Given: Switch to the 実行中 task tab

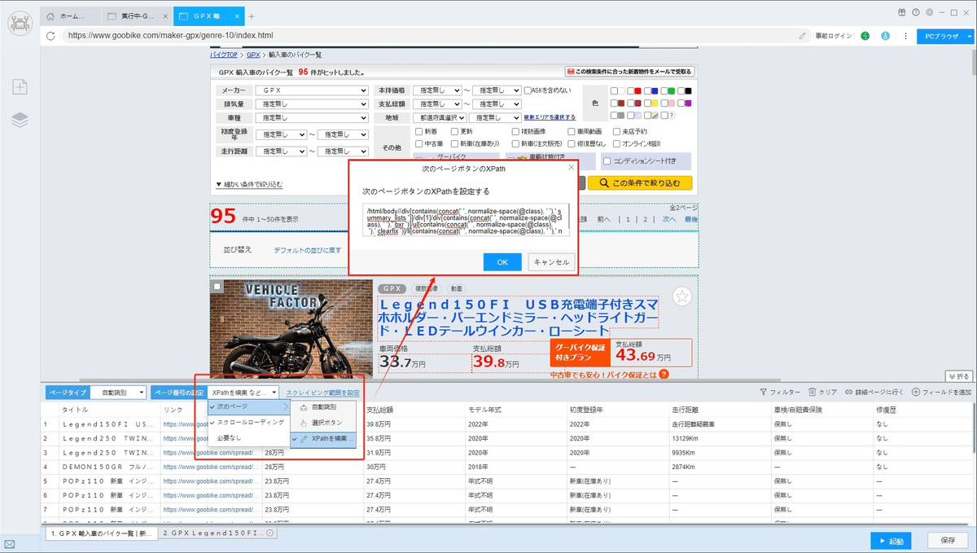Looking at the screenshot, I should click(x=138, y=15).
